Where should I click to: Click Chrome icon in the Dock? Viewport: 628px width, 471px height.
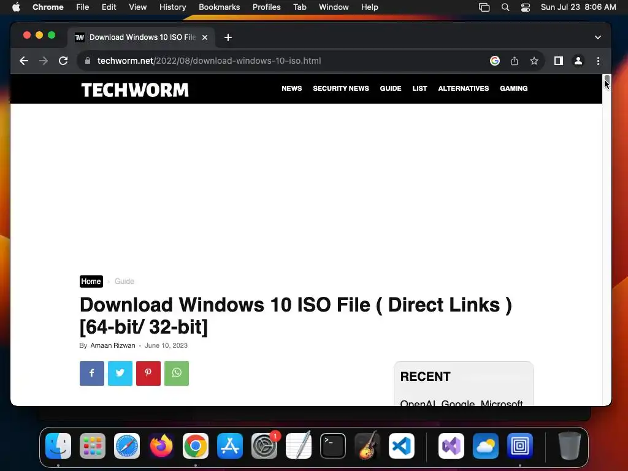tap(196, 446)
